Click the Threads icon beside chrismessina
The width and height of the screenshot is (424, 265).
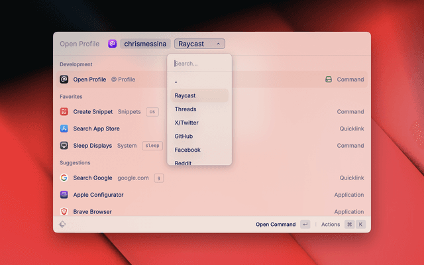pyautogui.click(x=112, y=44)
